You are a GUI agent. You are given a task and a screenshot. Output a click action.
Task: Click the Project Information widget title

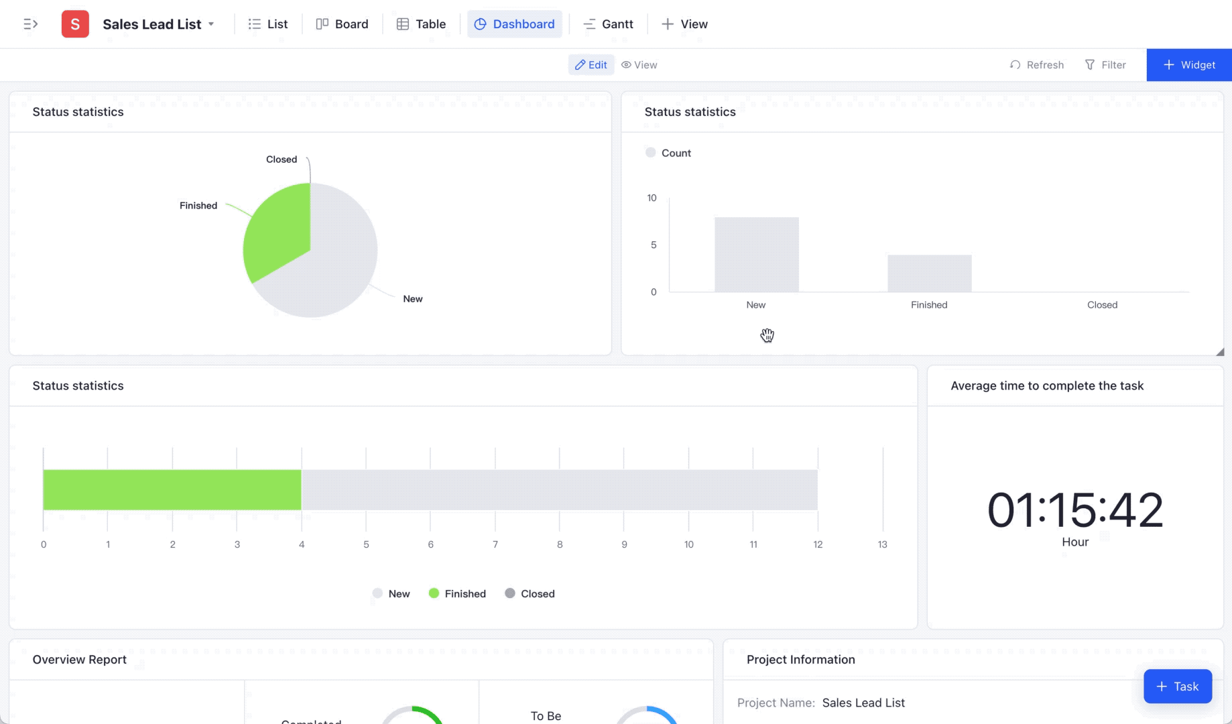[x=801, y=660]
